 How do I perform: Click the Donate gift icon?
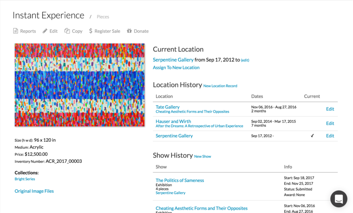pos(129,31)
